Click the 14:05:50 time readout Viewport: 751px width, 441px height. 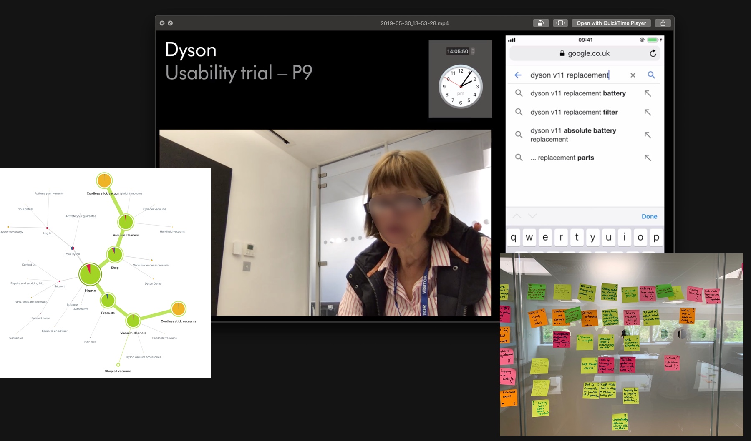pyautogui.click(x=458, y=51)
